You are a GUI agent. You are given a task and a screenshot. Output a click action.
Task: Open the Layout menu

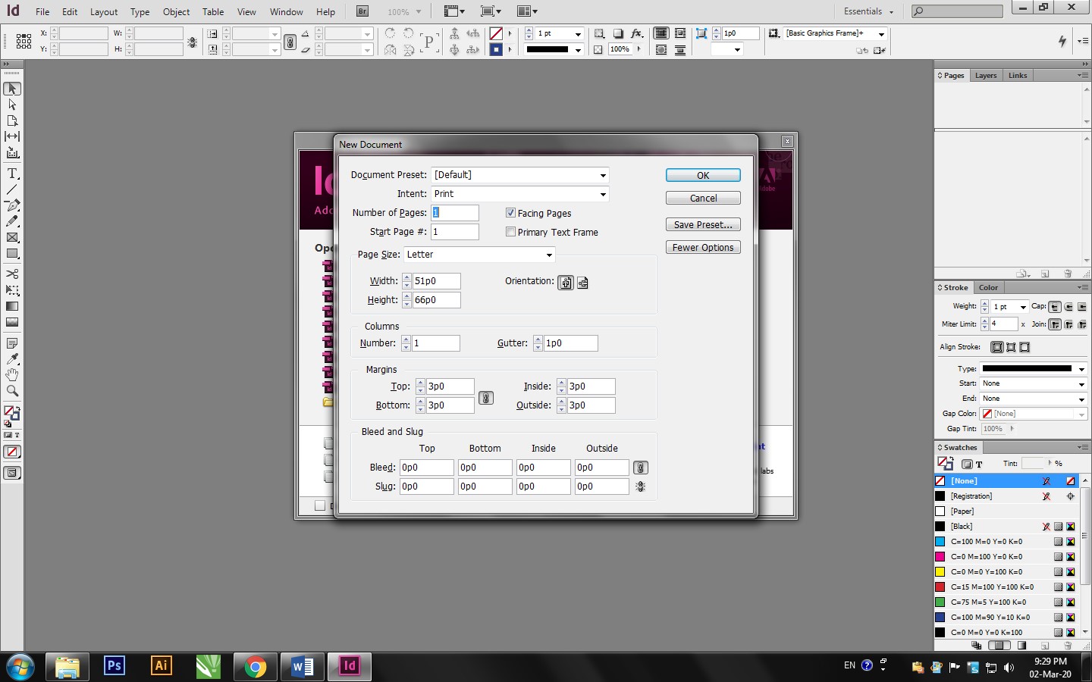[103, 12]
